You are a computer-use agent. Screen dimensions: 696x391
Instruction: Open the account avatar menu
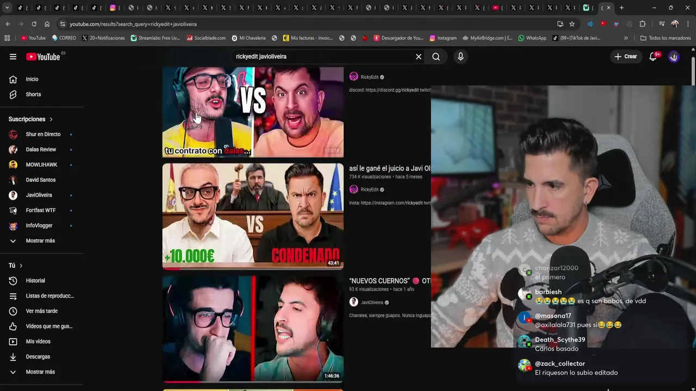pyautogui.click(x=674, y=56)
